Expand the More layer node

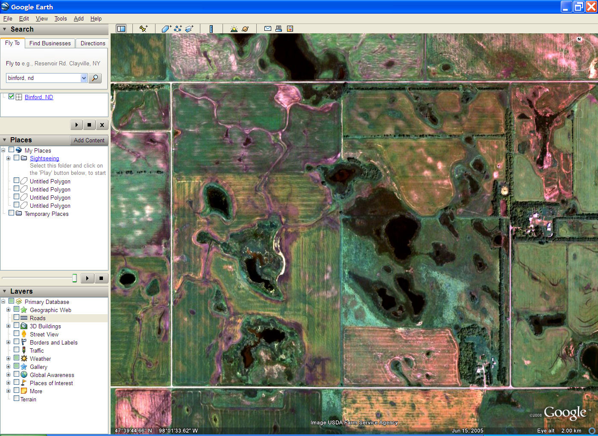tap(8, 391)
